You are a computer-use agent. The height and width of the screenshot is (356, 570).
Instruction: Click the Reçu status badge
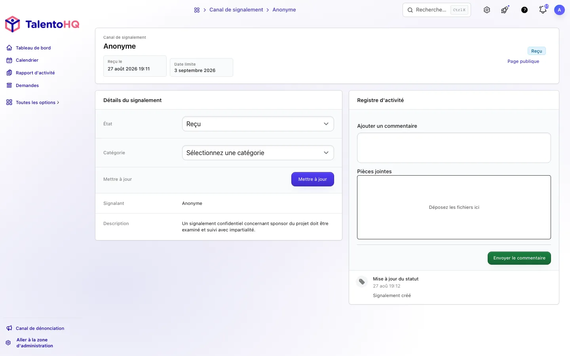(x=537, y=51)
